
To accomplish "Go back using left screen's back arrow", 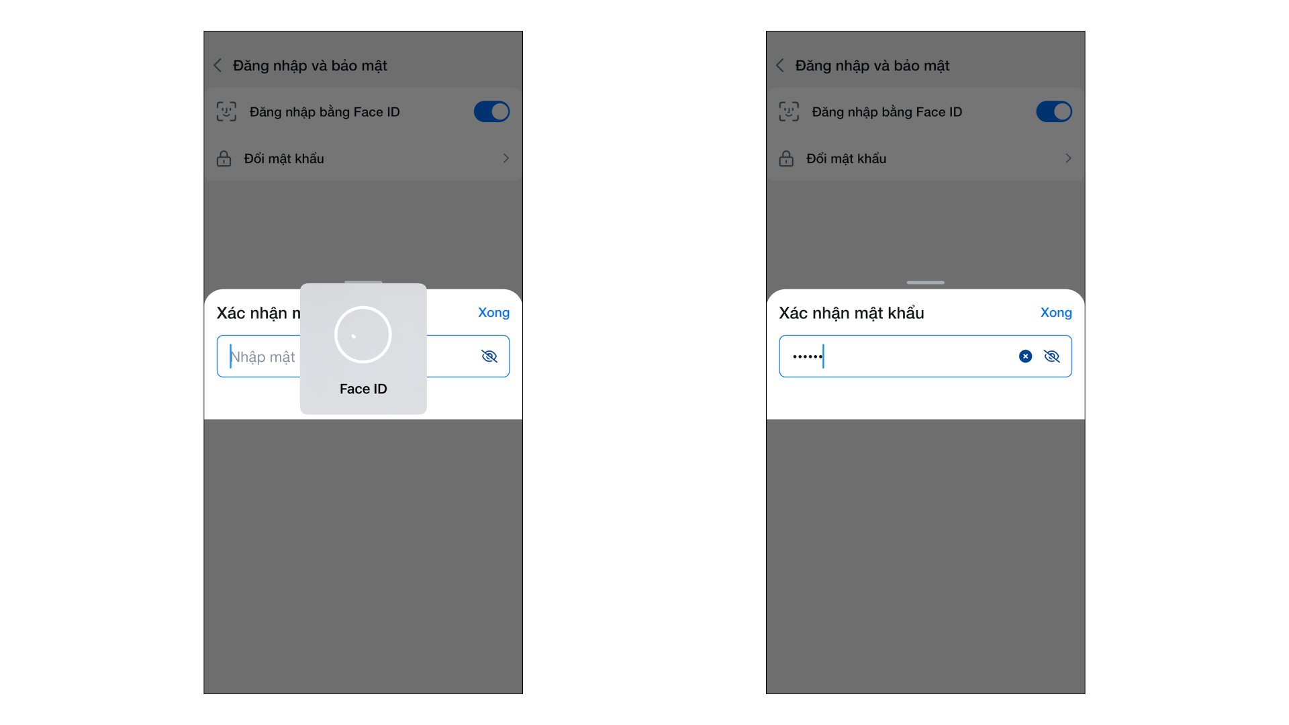I will (218, 65).
